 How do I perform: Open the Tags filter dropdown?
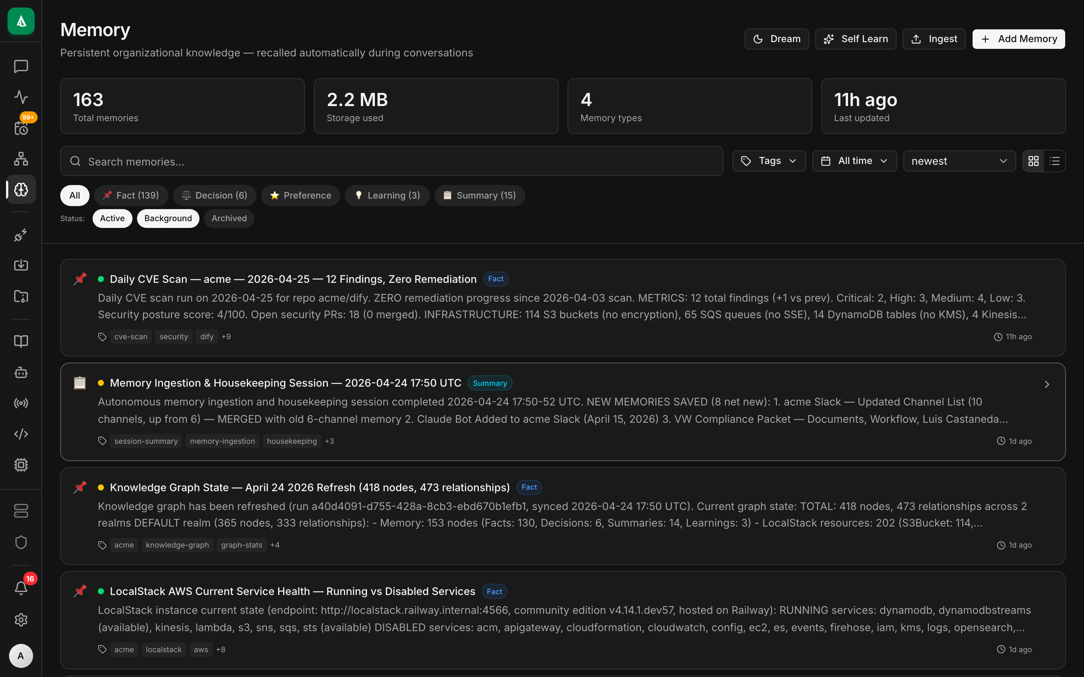(x=769, y=161)
